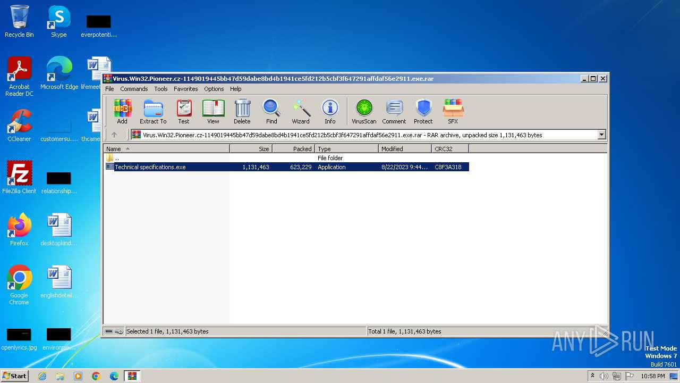Run VirusScan on the archive
Image resolution: width=680 pixels, height=383 pixels.
tap(364, 112)
